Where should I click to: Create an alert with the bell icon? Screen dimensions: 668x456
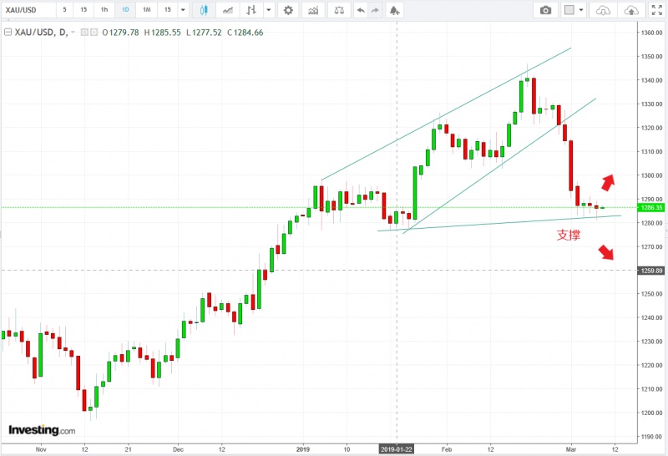394,10
